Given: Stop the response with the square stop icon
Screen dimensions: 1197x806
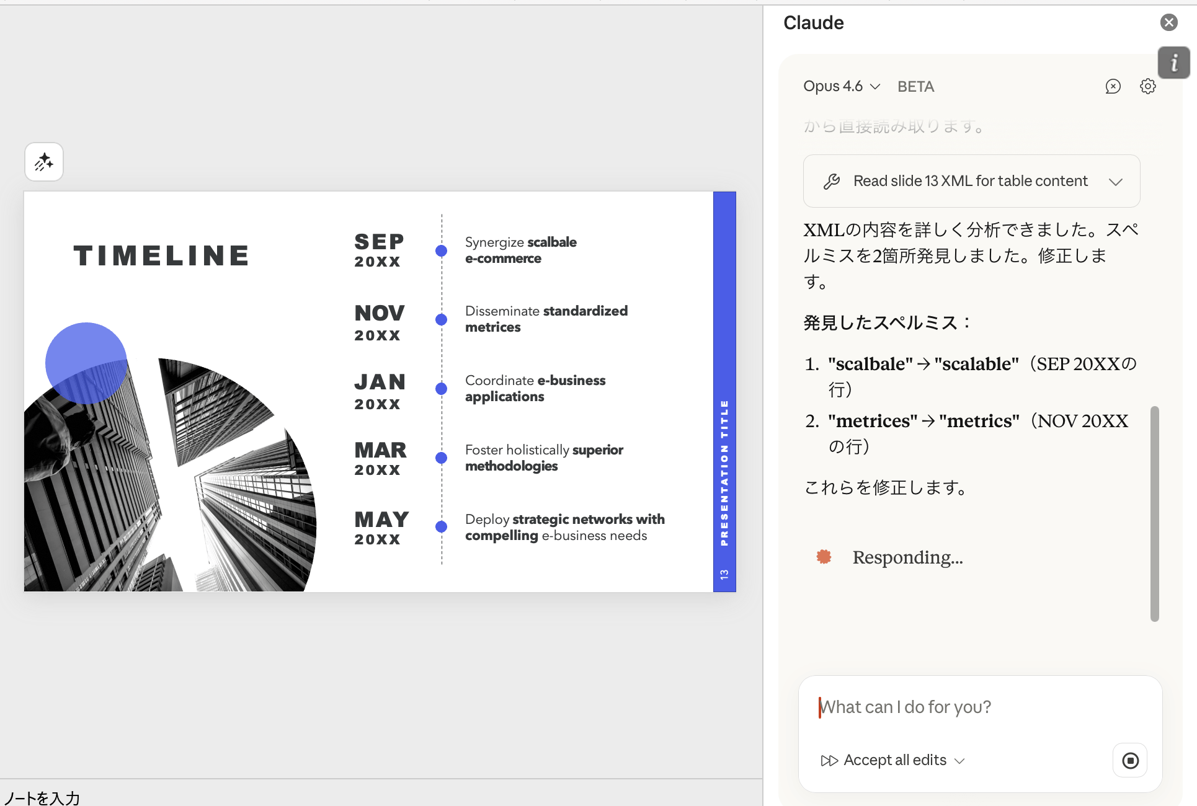Looking at the screenshot, I should point(1129,760).
